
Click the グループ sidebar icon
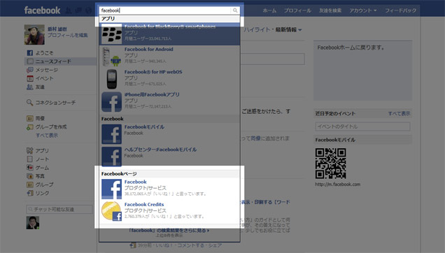point(30,185)
